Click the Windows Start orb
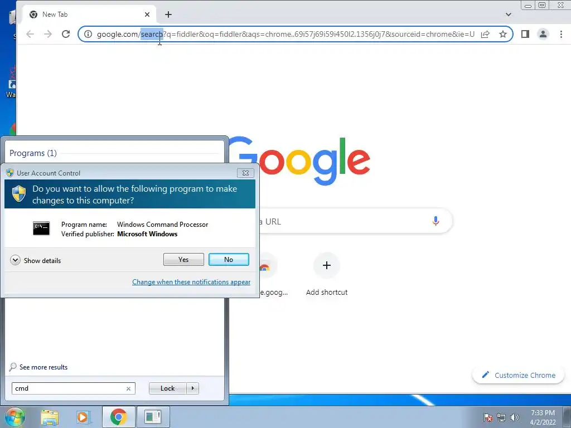The width and height of the screenshot is (571, 428). 14,417
